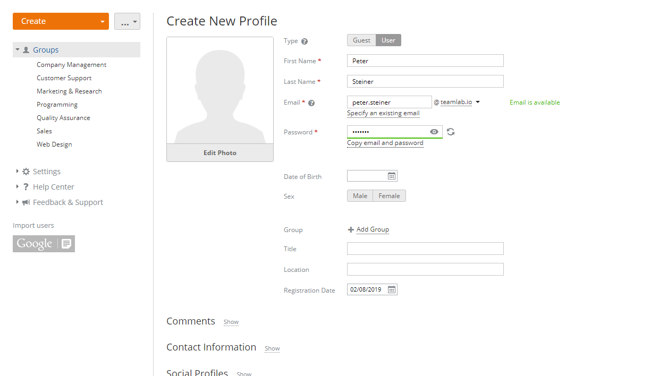This screenshot has width=659, height=376.
Task: Reveal the password using the eye icon
Action: [434, 131]
